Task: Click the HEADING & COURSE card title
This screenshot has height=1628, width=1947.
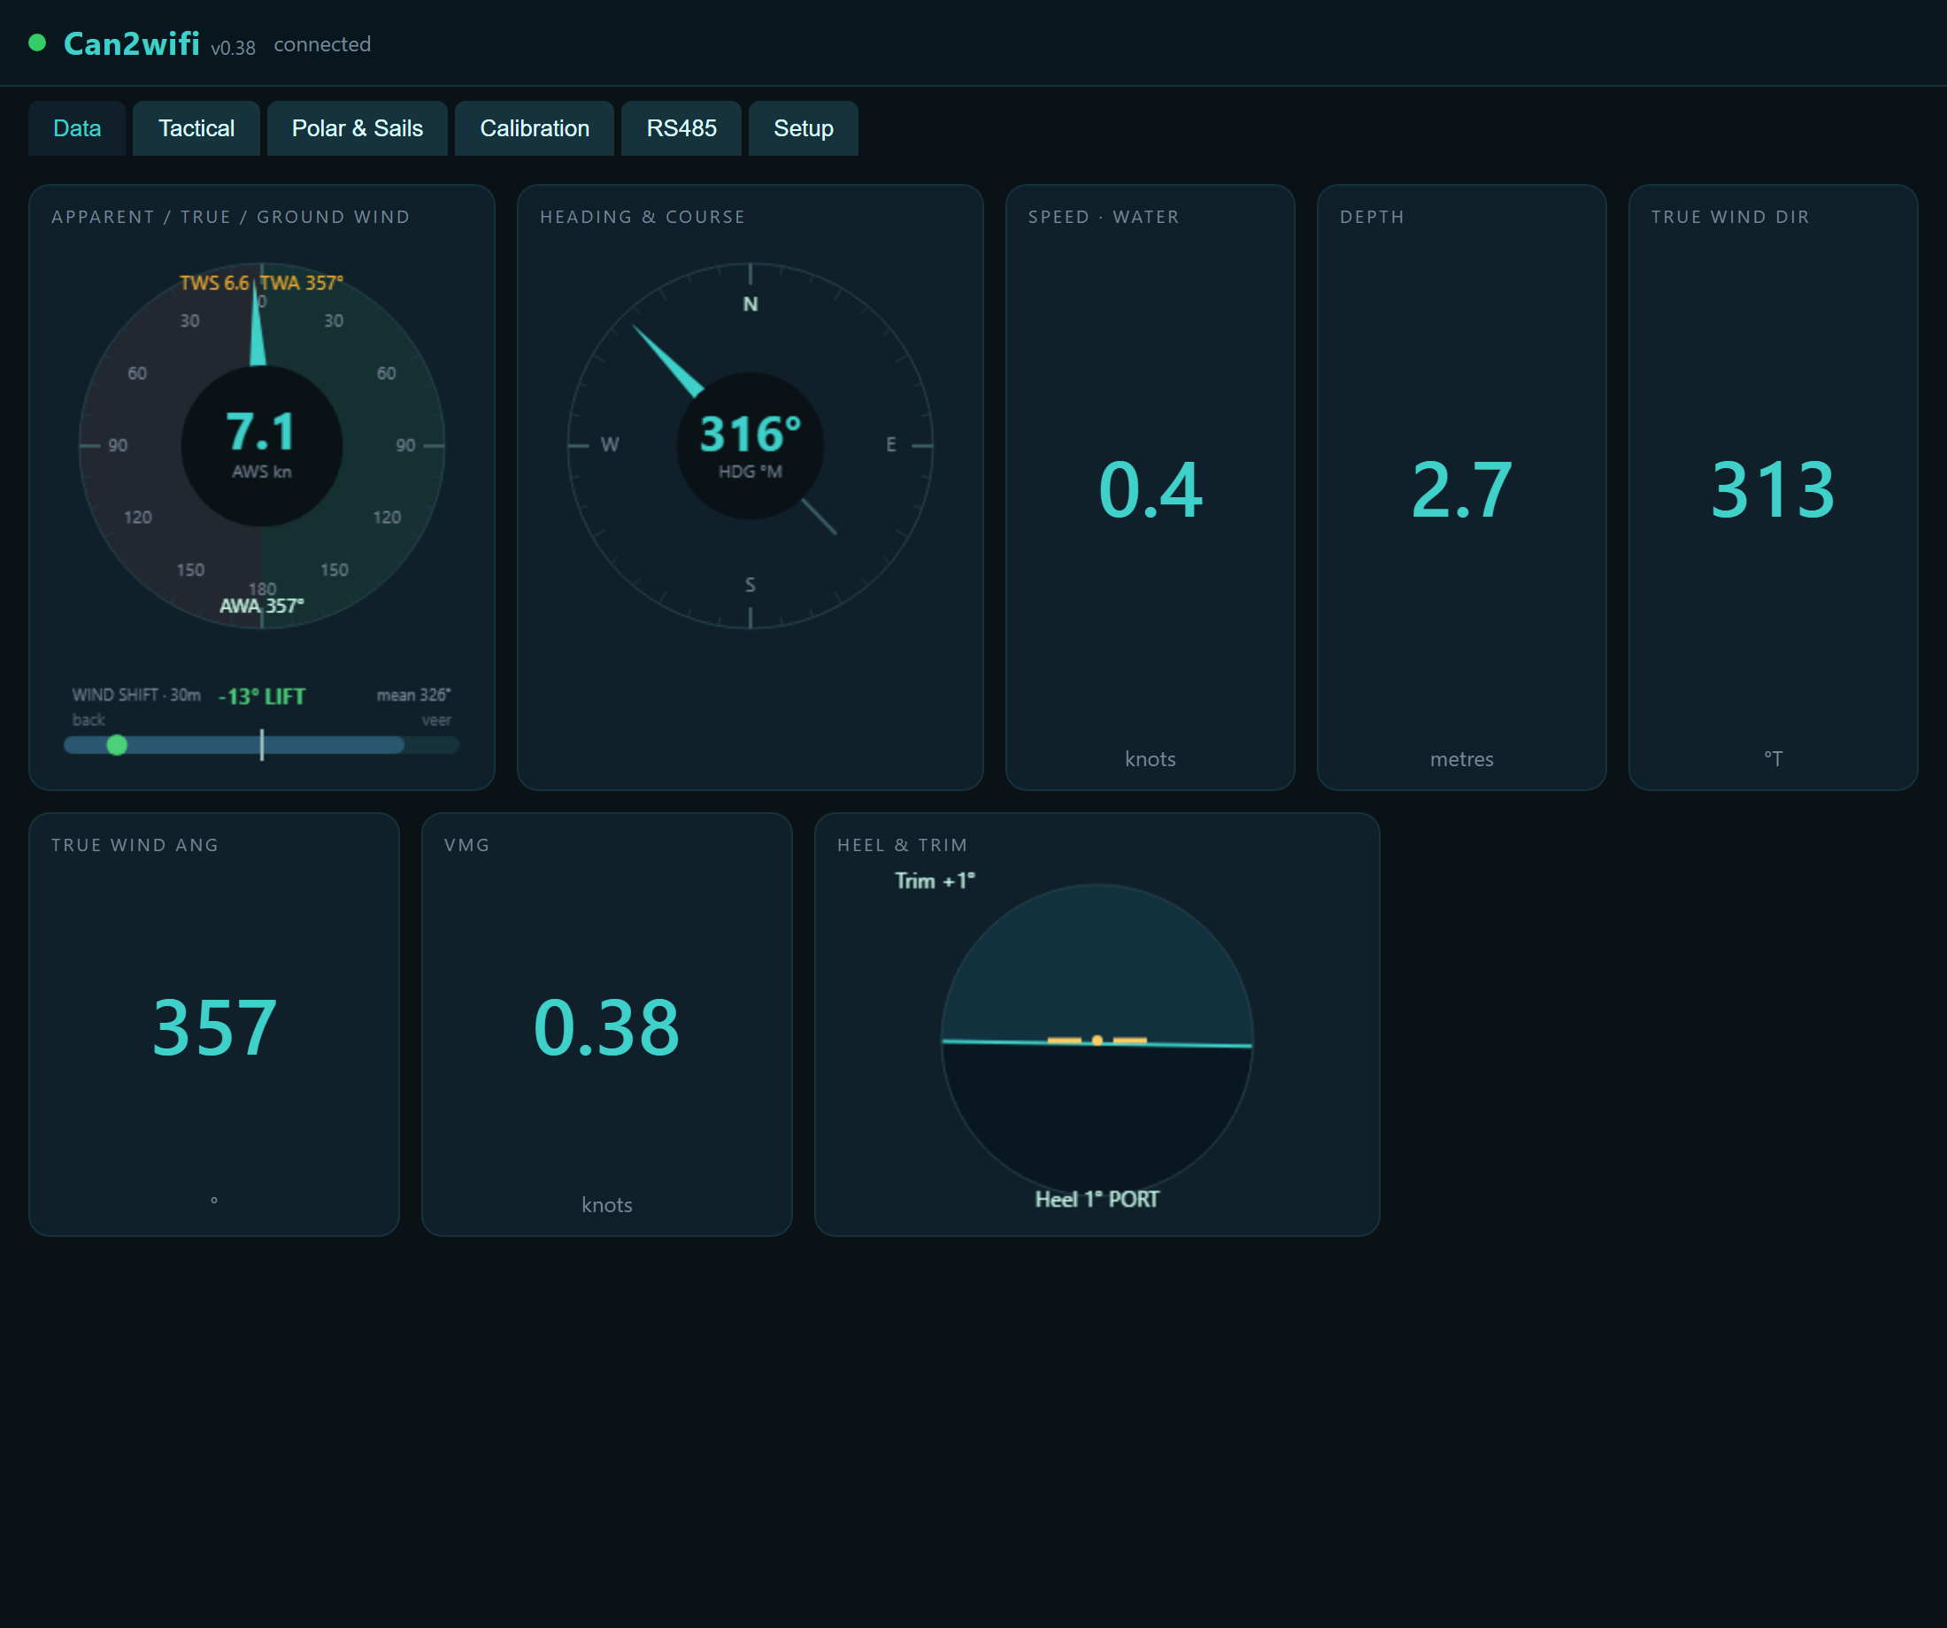Action: click(x=643, y=217)
